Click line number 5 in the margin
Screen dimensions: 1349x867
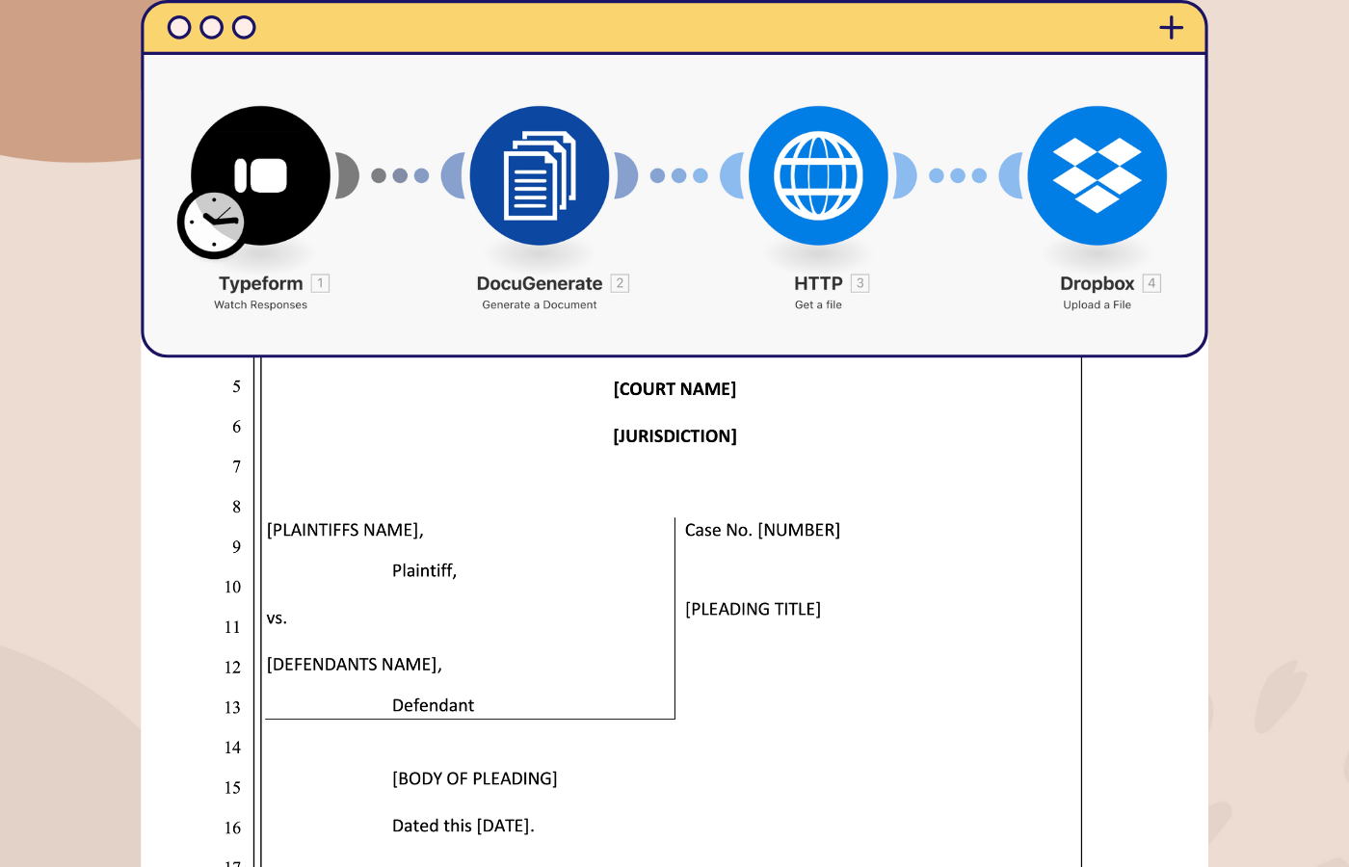click(x=236, y=386)
